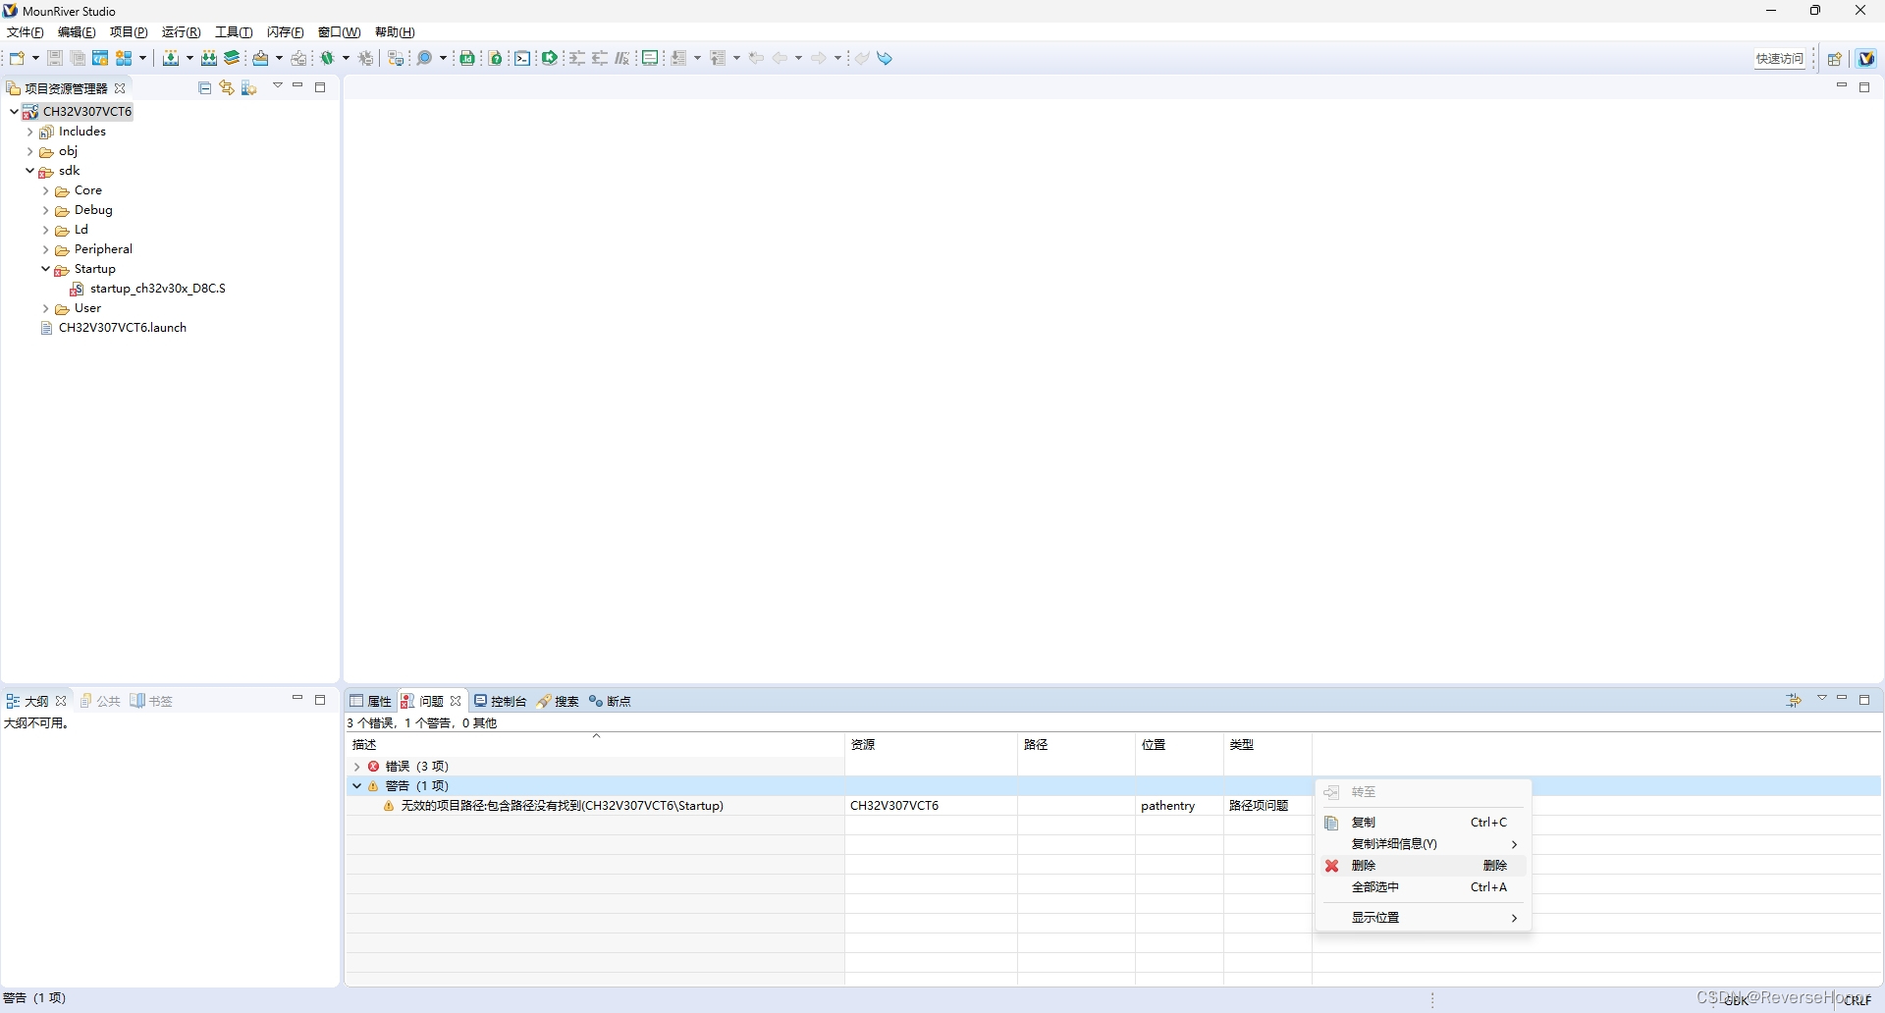Switch to the 控制台 tab

[x=501, y=701]
